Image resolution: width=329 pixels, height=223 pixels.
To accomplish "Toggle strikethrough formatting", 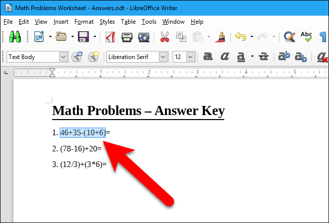I will pos(263,57).
